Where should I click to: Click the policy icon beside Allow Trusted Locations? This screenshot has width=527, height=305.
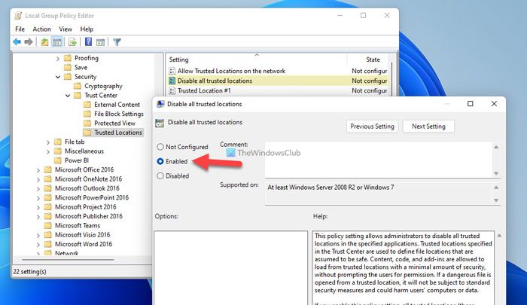172,71
